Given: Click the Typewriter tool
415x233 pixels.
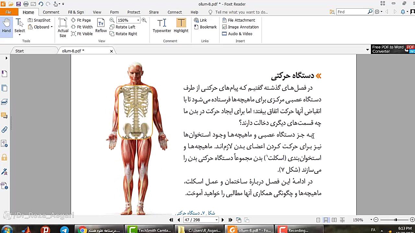Looking at the screenshot, I should click(x=162, y=26).
